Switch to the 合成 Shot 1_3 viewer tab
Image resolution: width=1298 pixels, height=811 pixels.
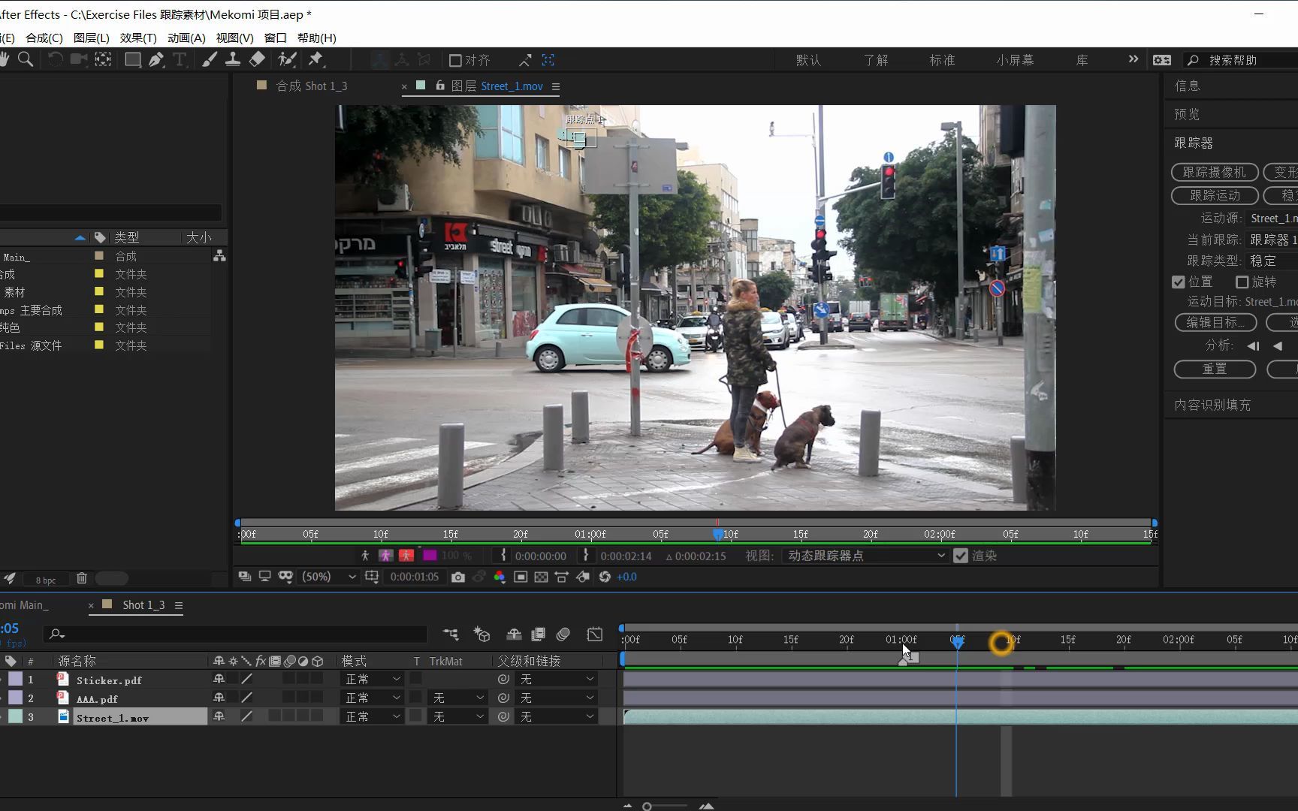(x=311, y=86)
